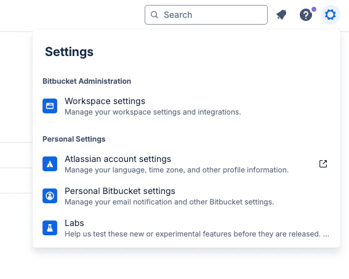Click 'Manage your email notification' description

169,202
